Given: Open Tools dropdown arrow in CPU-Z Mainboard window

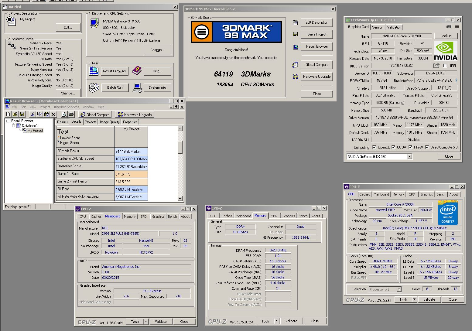Looking at the screenshot, I should point(146,322).
